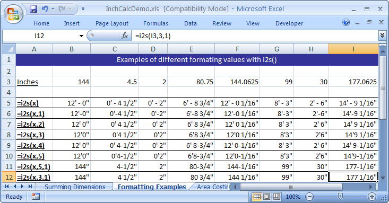The height and width of the screenshot is (203, 389).
Task: Select cell E5 showing 6' - 8 3/4"
Action: click(x=191, y=103)
